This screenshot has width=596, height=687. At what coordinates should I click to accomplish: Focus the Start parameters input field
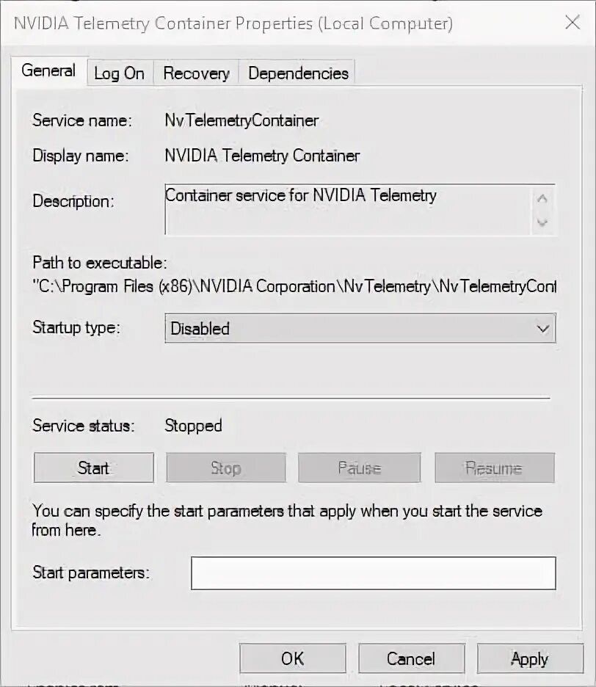(373, 573)
